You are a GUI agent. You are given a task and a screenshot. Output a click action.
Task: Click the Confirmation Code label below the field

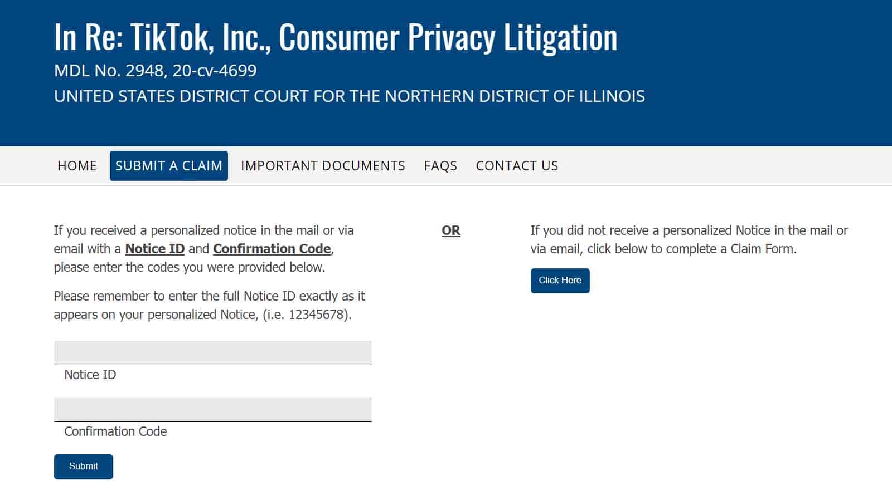point(115,431)
